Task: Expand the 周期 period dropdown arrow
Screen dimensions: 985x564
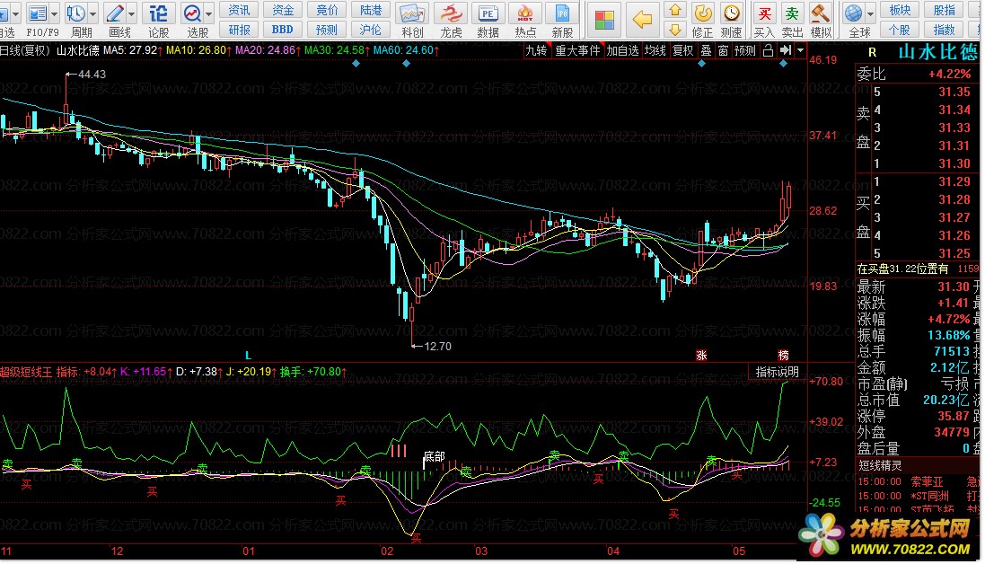Action: tap(93, 13)
